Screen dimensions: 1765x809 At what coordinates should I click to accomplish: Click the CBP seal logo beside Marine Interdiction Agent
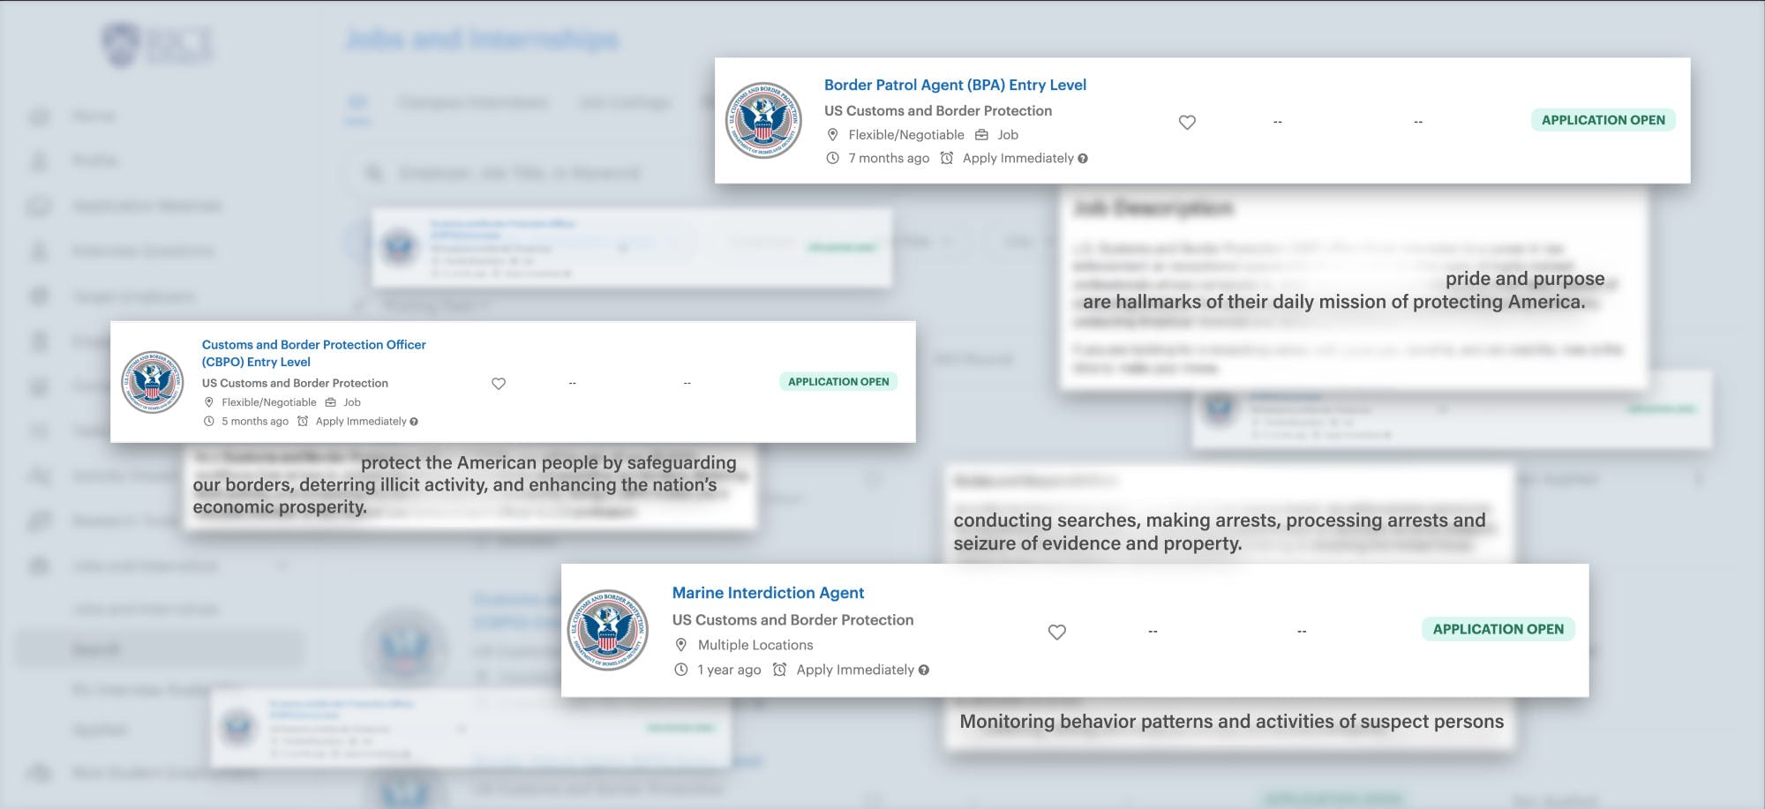607,630
